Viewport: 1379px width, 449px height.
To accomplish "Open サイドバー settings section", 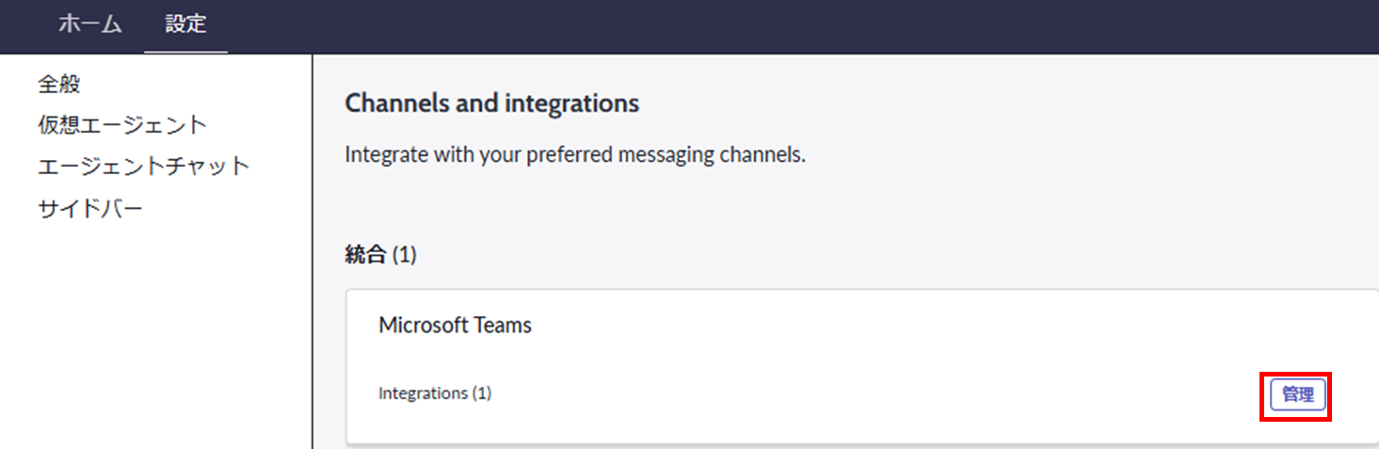I will point(90,209).
